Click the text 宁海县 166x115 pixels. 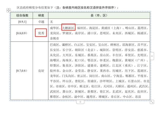118,76
